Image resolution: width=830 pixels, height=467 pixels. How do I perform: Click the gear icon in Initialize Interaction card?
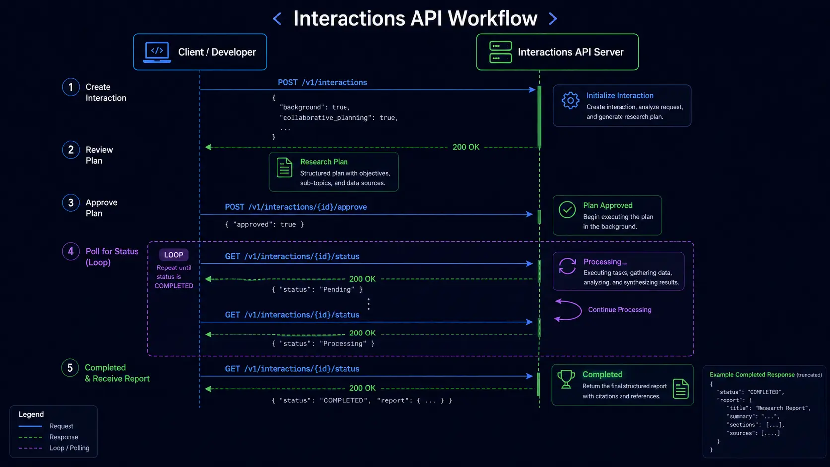point(570,101)
